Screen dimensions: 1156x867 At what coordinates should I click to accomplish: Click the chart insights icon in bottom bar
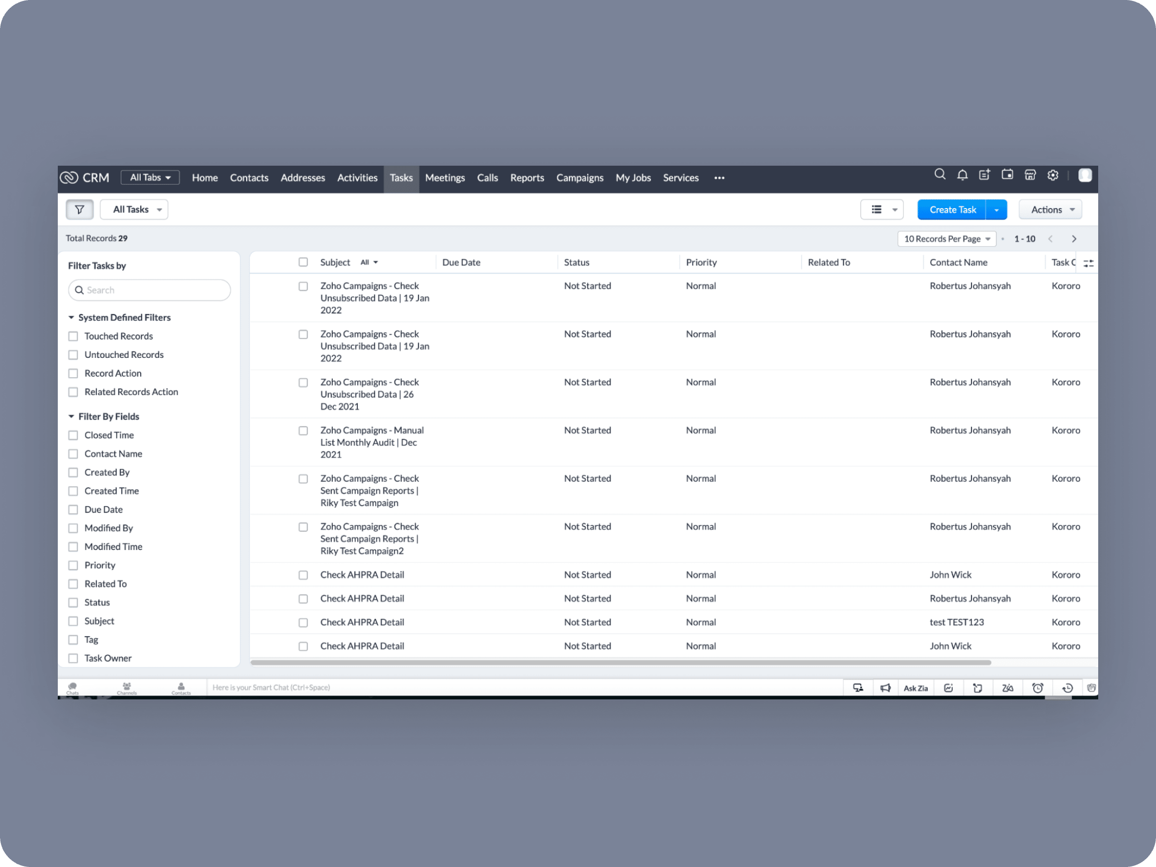click(948, 688)
